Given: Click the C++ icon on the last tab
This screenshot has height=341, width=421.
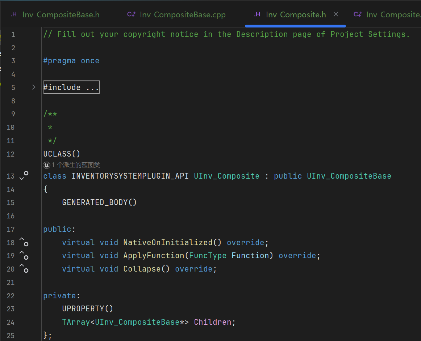Looking at the screenshot, I should 358,14.
